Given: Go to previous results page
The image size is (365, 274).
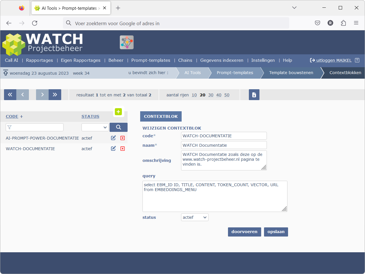Looking at the screenshot, I should coord(23,95).
